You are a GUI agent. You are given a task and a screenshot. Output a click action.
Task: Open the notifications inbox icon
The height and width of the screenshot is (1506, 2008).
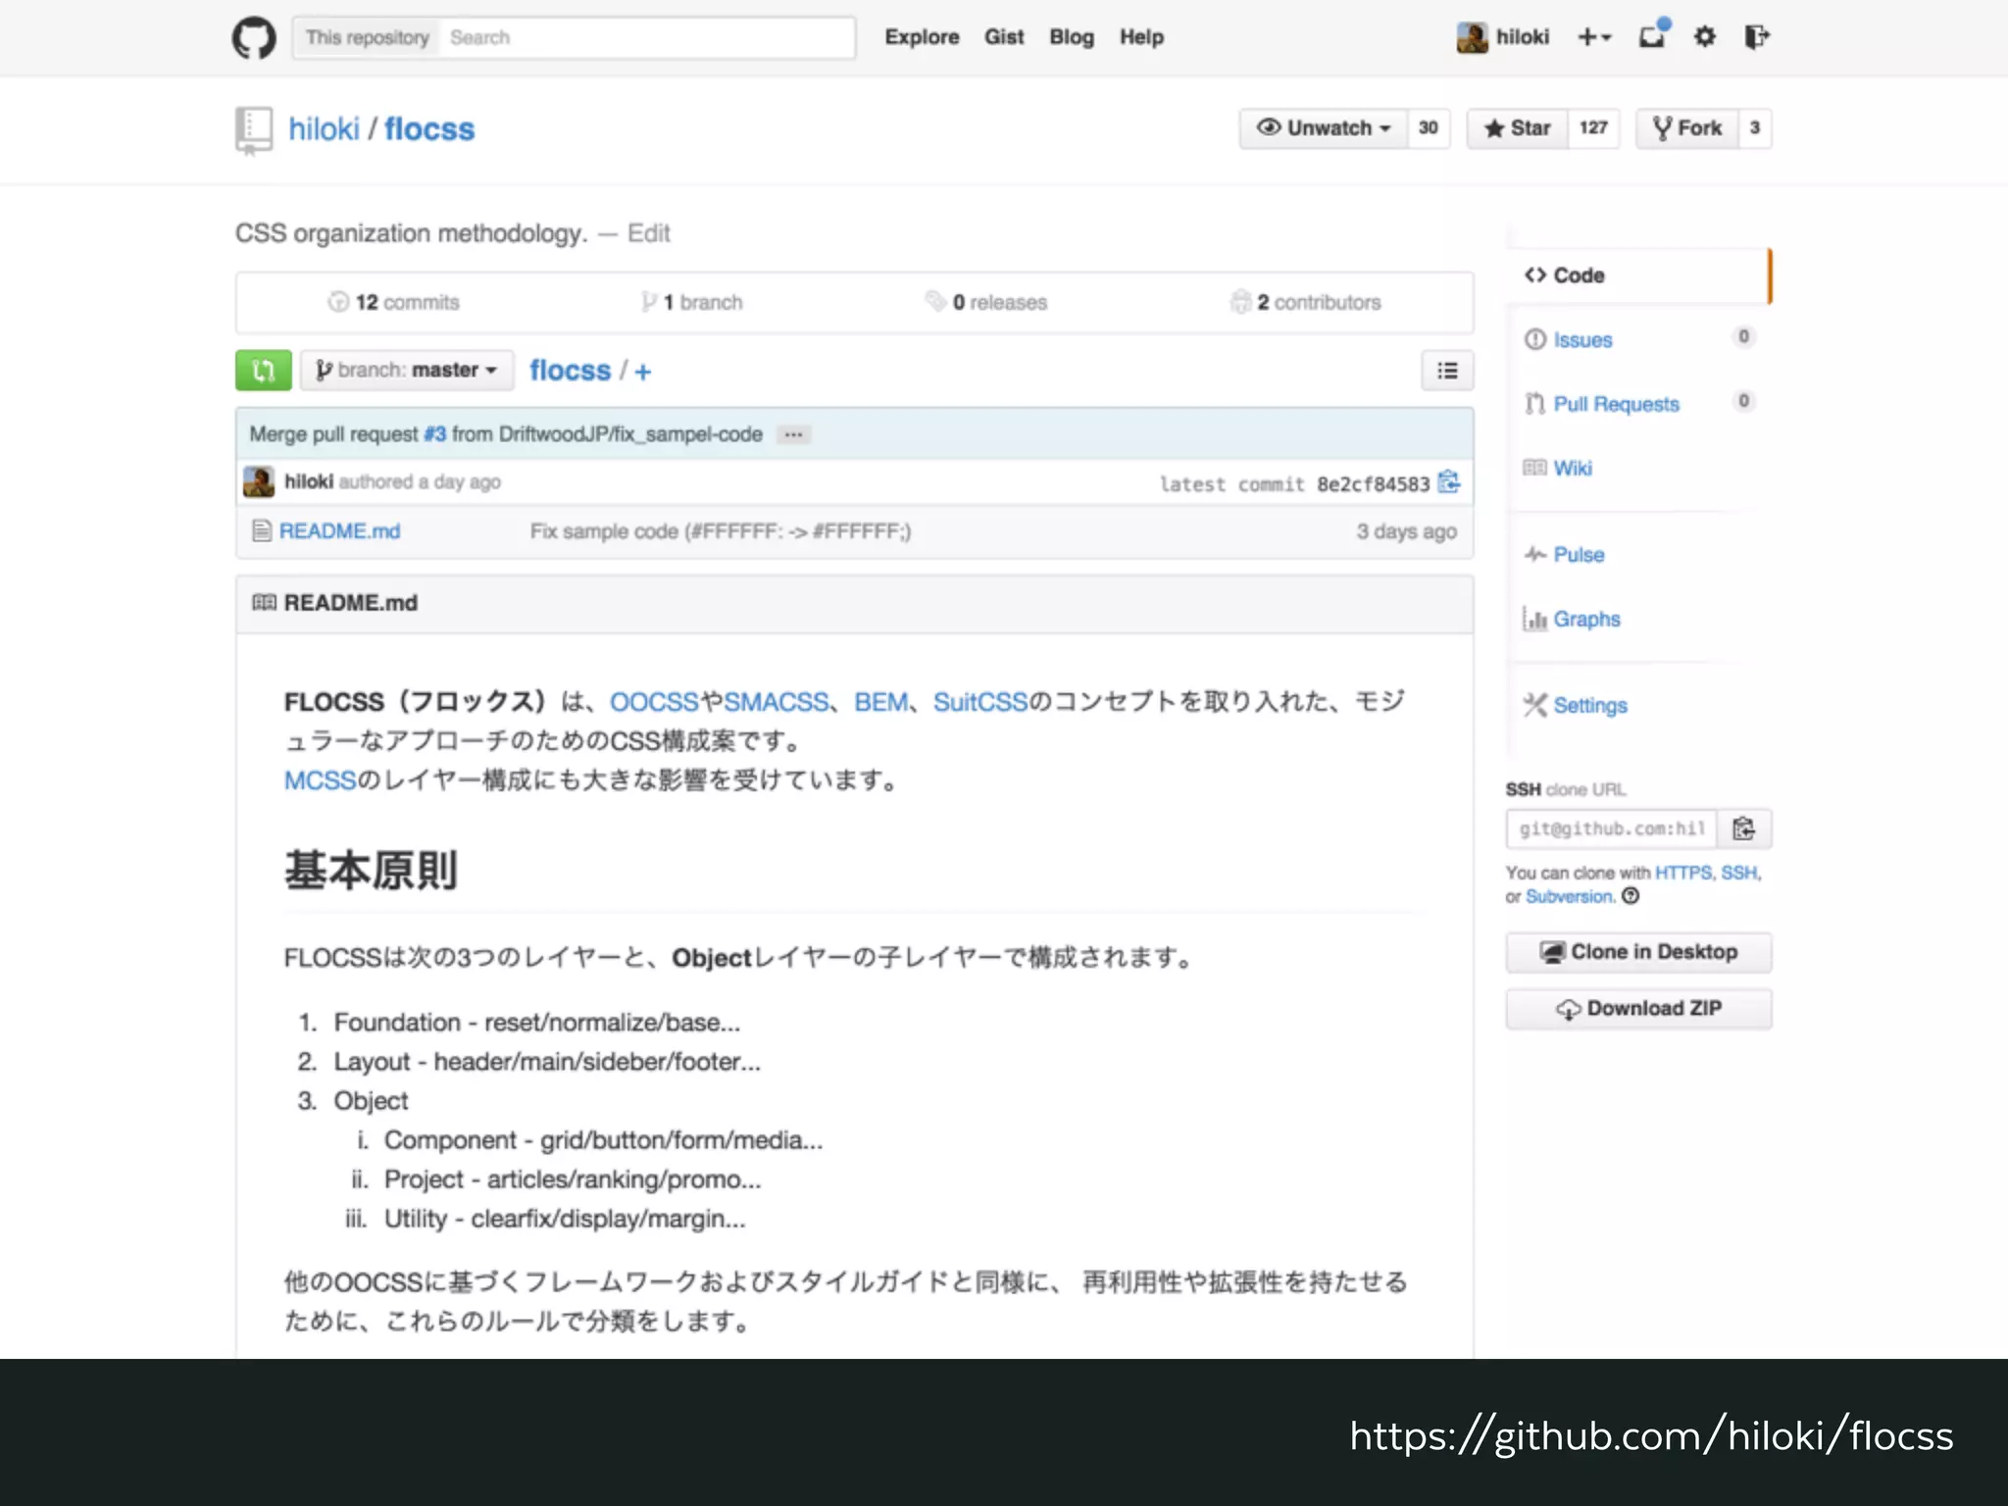(x=1653, y=36)
